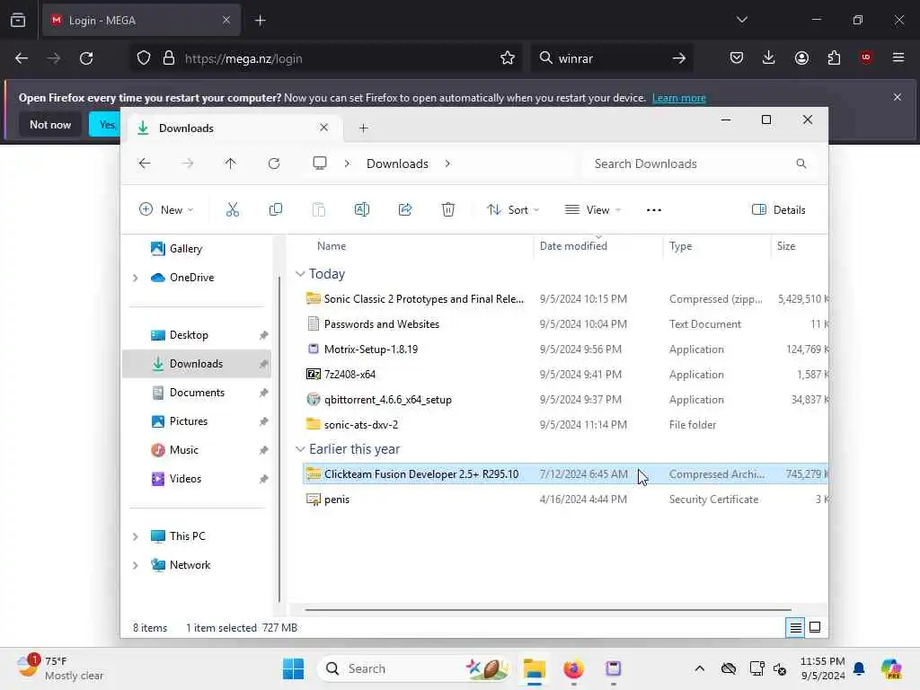This screenshot has width=920, height=690.
Task: Expand Network in navigation pane
Action: (x=136, y=565)
